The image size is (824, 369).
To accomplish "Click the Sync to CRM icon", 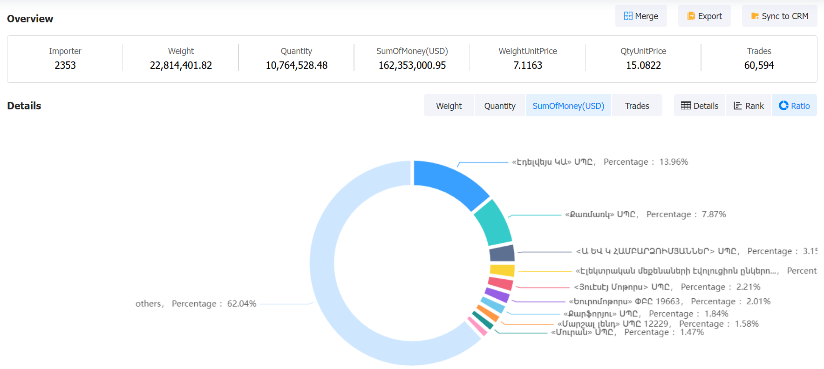I will (x=755, y=16).
